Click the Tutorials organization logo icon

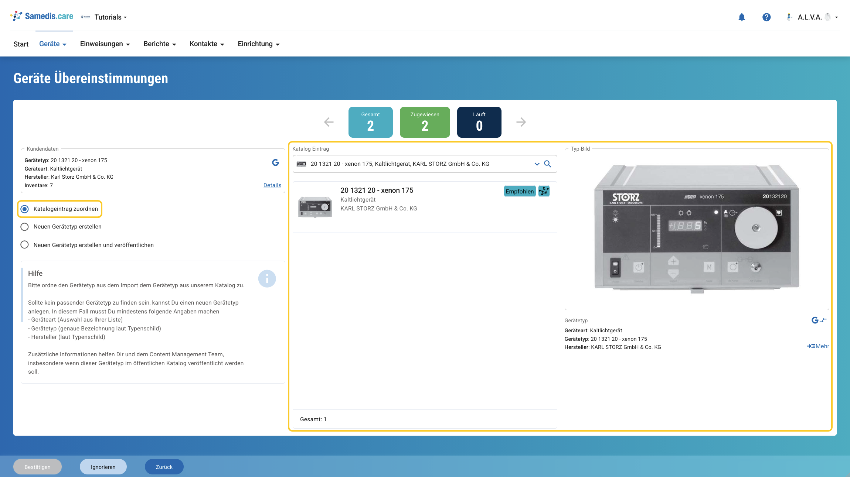(86, 17)
